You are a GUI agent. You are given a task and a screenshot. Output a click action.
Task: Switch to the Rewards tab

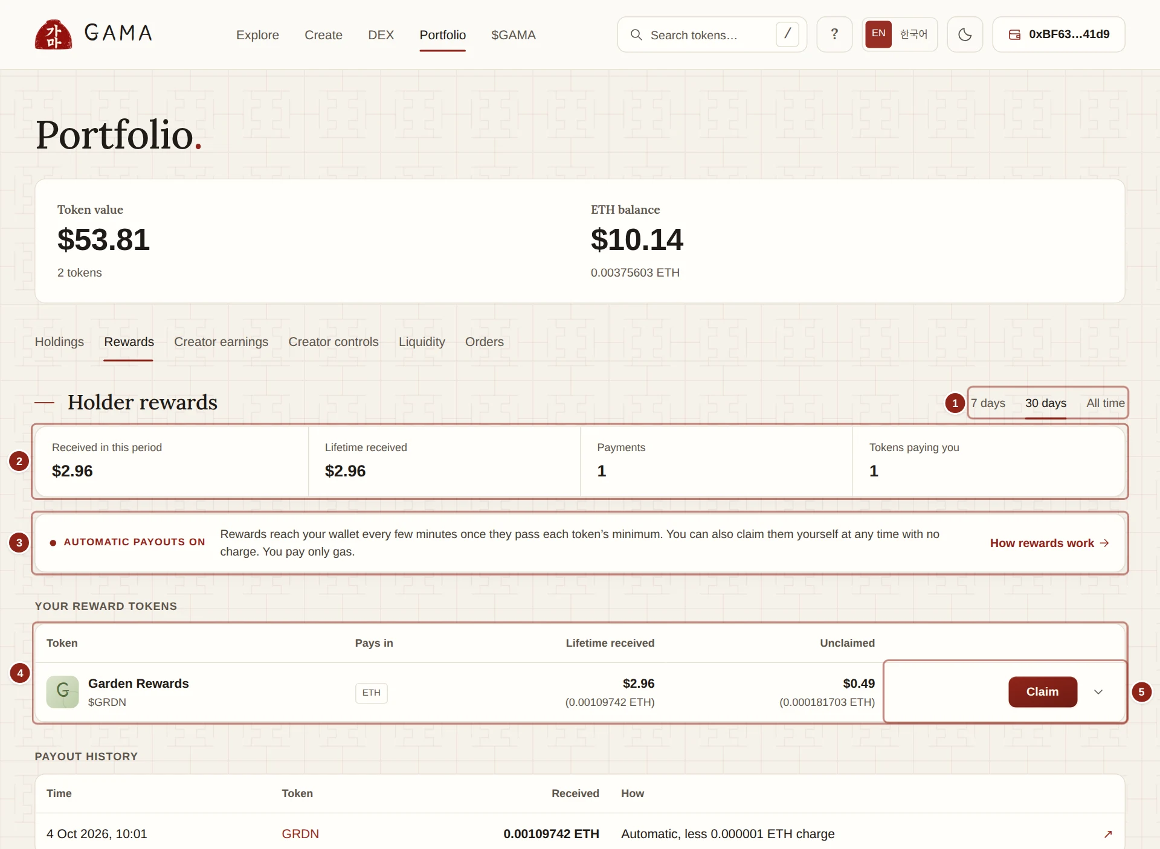click(129, 342)
